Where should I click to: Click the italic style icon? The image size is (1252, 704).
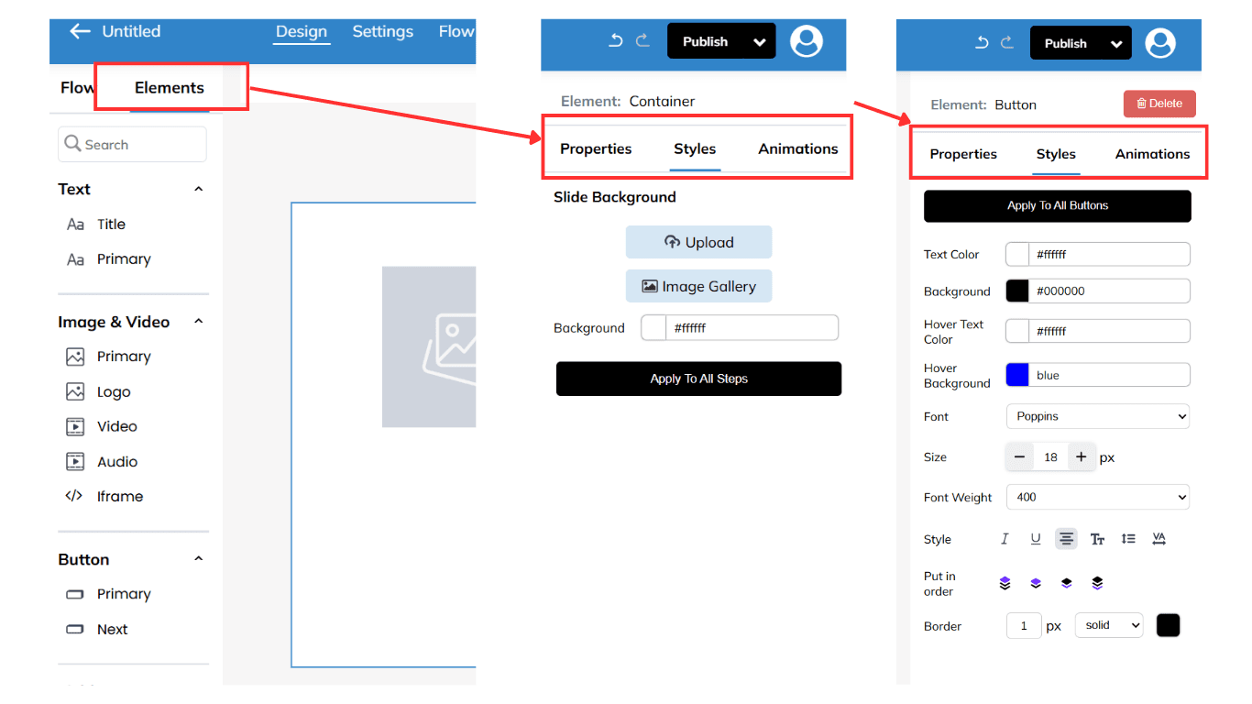tap(1005, 539)
